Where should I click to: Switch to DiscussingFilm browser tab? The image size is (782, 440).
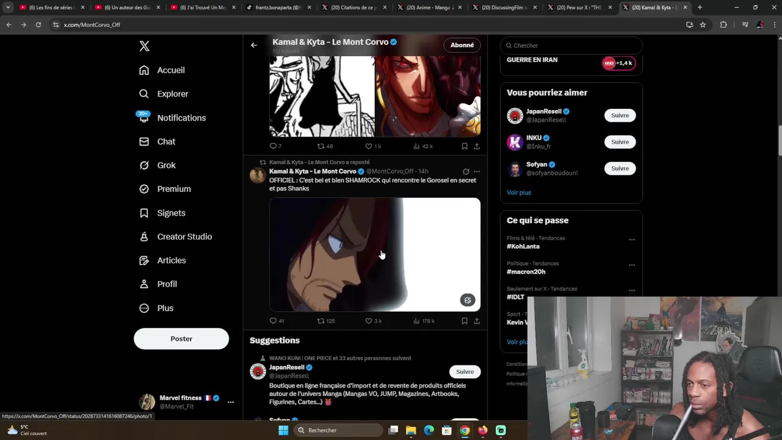coord(504,7)
